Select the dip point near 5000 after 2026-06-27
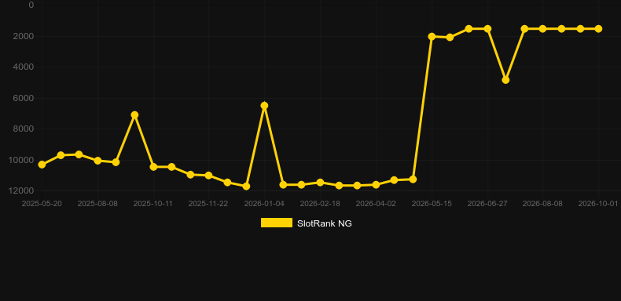Viewport: 621px width, 301px height. (x=505, y=80)
